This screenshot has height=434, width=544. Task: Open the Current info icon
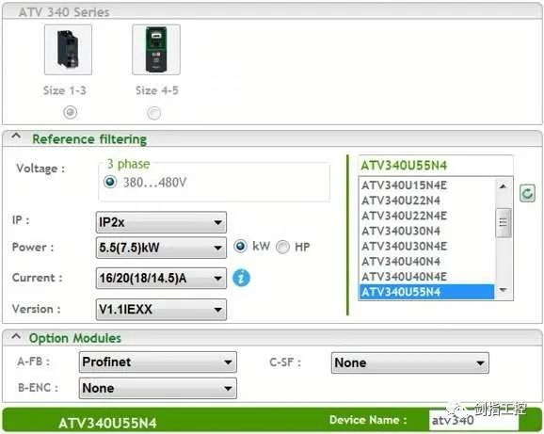click(x=241, y=278)
